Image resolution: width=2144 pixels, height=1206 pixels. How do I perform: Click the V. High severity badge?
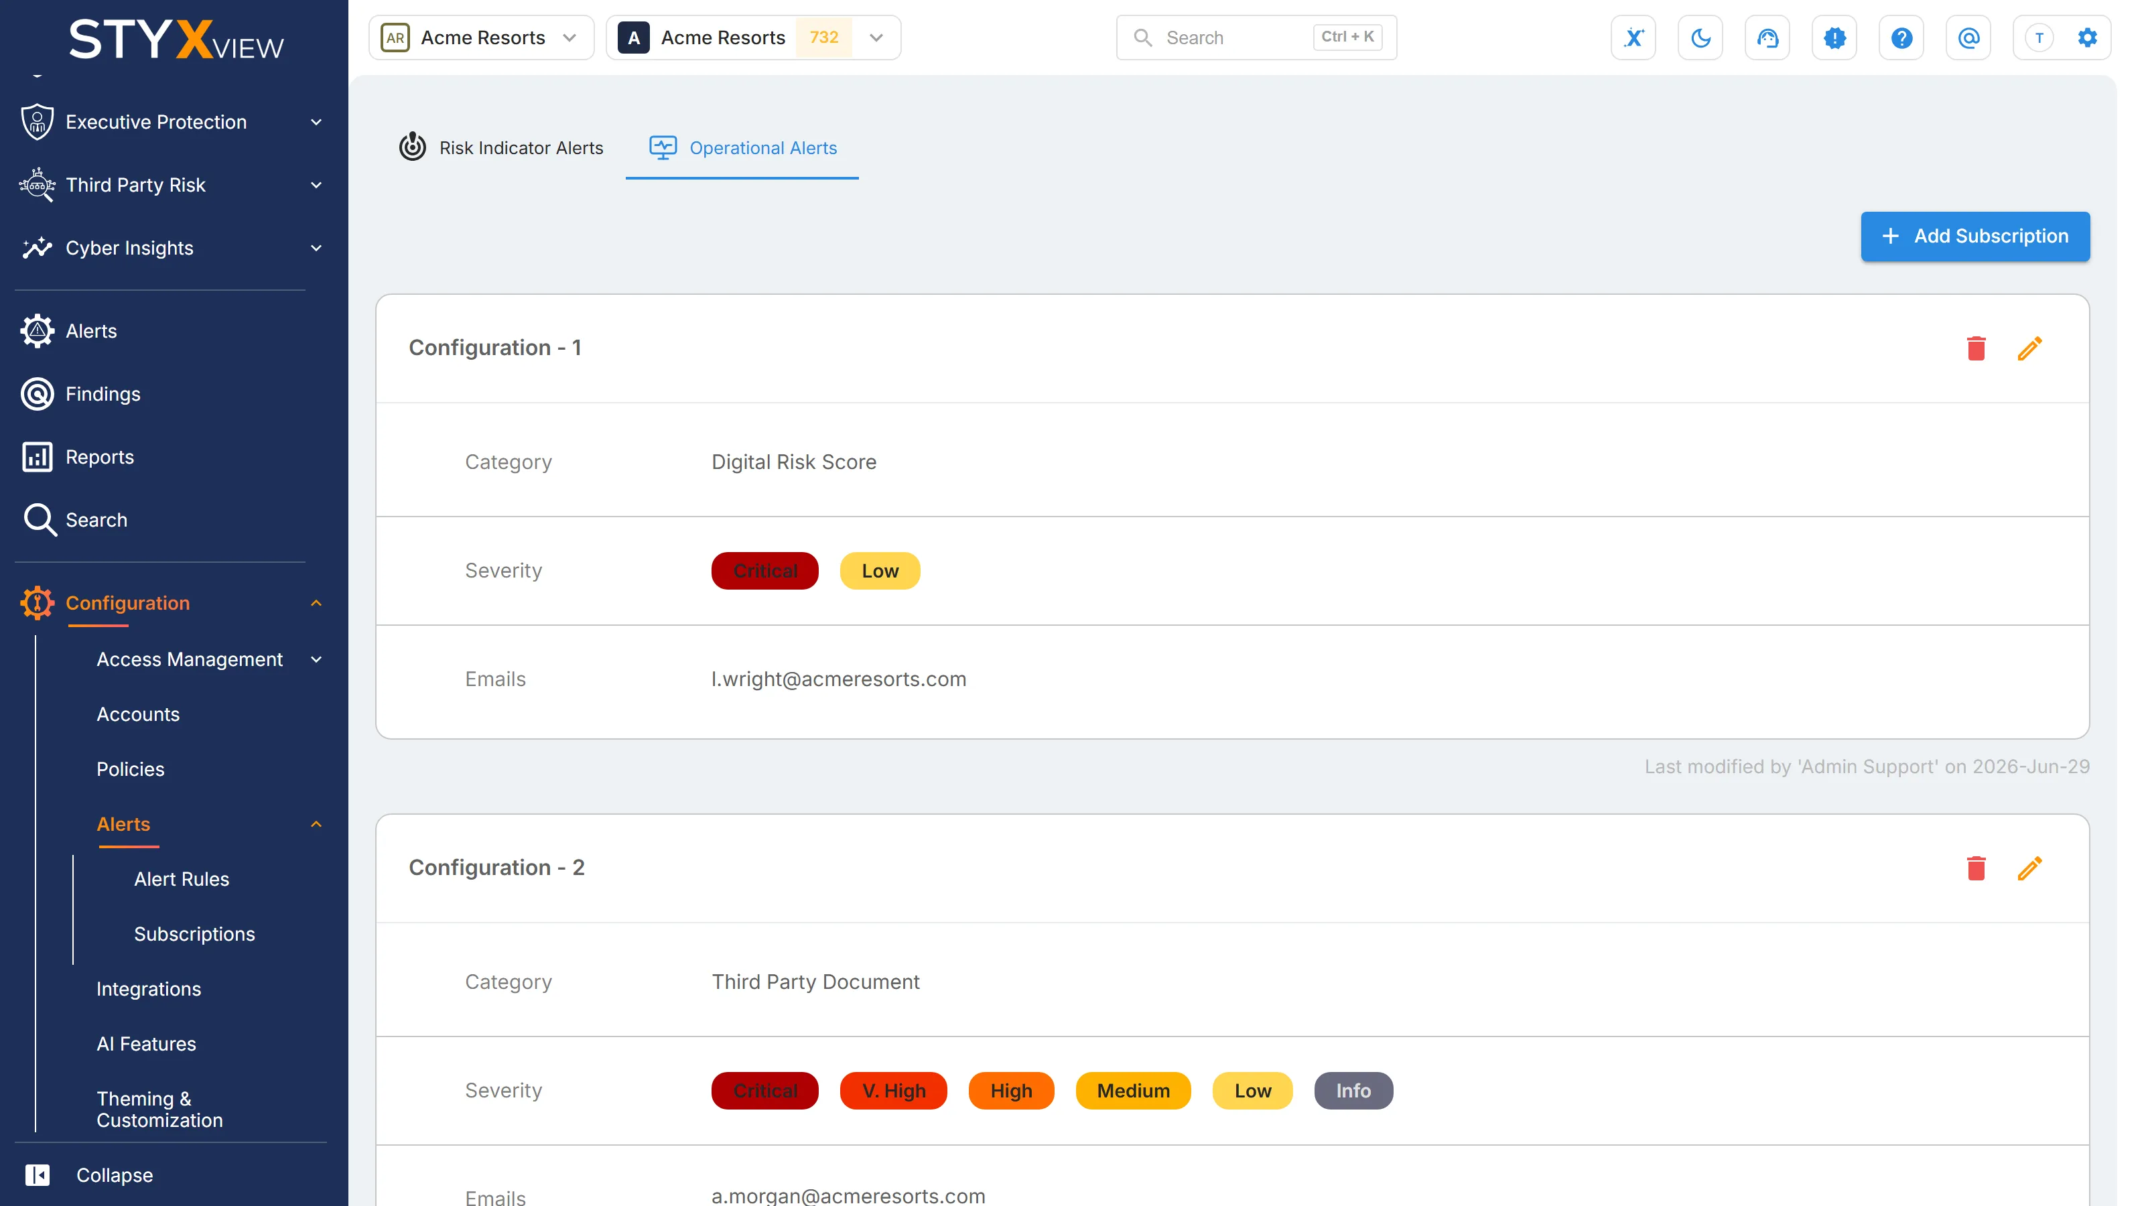[894, 1091]
